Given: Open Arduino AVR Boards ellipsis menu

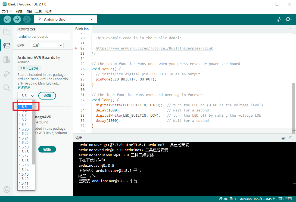Looking at the screenshot, I should tap(66, 58).
